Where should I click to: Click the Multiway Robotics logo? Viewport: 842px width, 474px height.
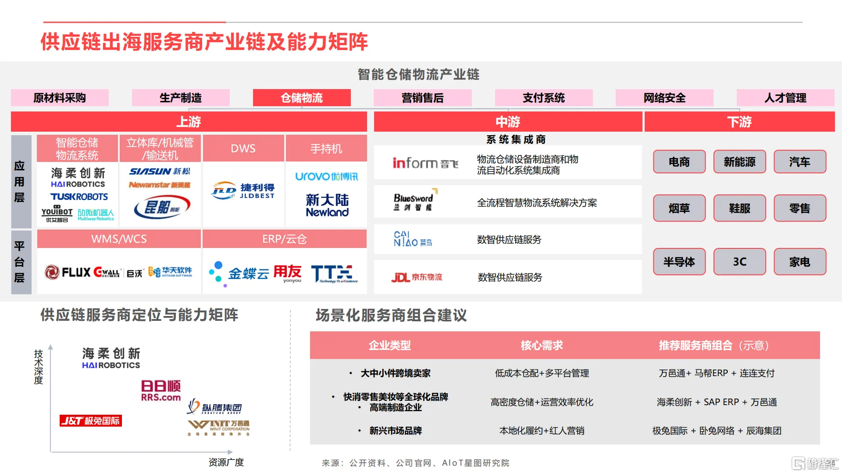coord(96,215)
